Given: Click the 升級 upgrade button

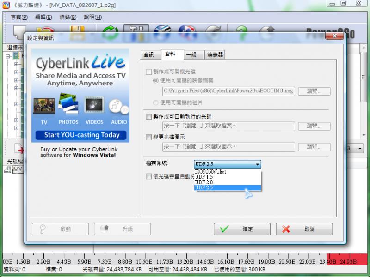Looking at the screenshot, I should click(122, 229).
